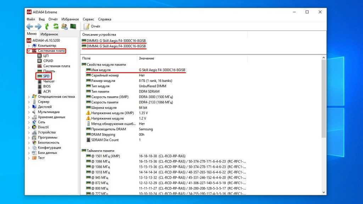Open the Чипсет tree item
The image size is (363, 204).
49,81
